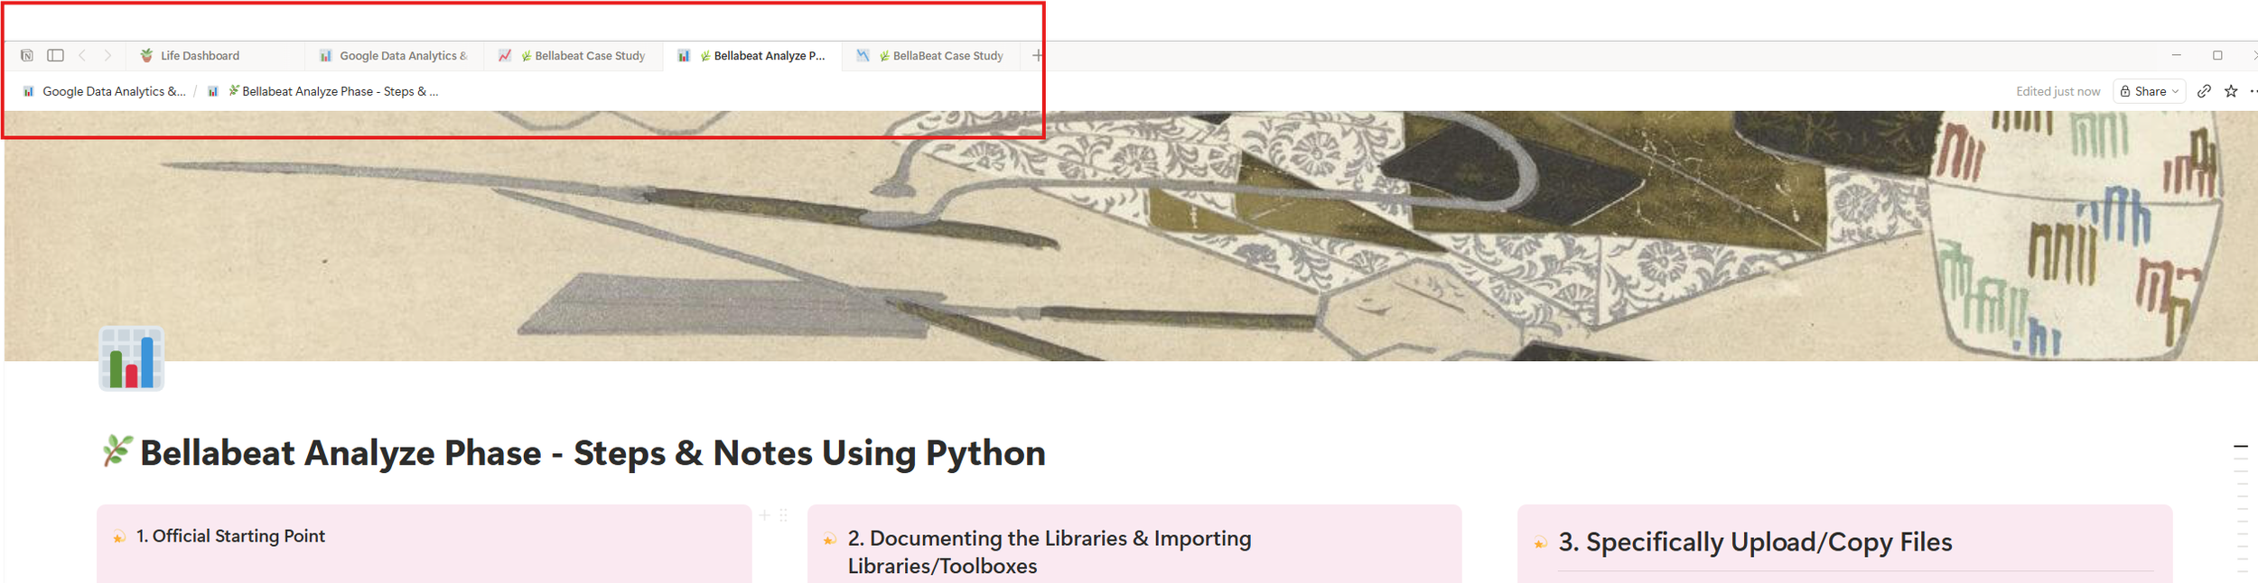Click heading 2. Documenting the Libraries
The image size is (2258, 583).
[1050, 551]
